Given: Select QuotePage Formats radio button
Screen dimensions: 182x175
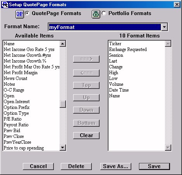Looking at the screenshot, I should pyautogui.click(x=27, y=13).
